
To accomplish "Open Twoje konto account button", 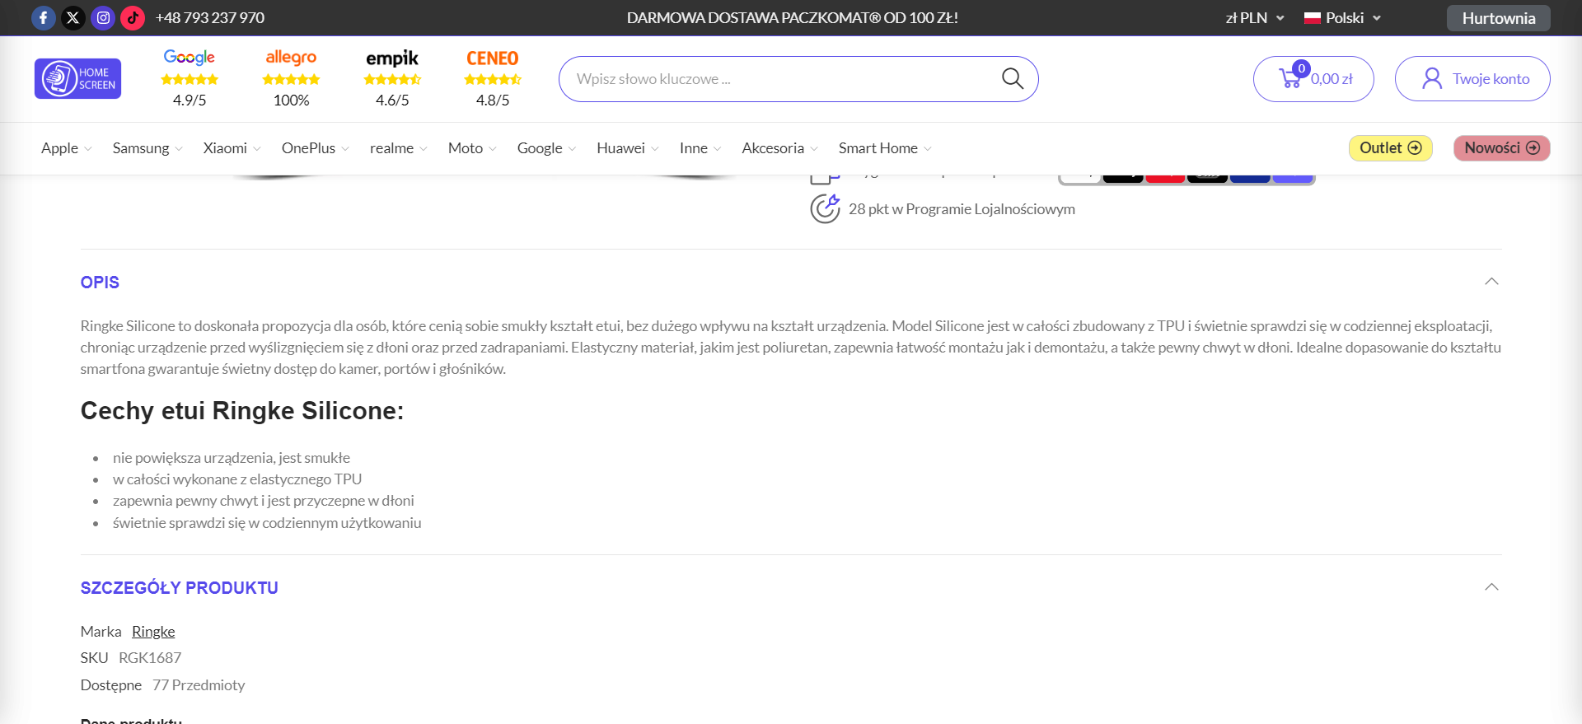I will [1472, 79].
